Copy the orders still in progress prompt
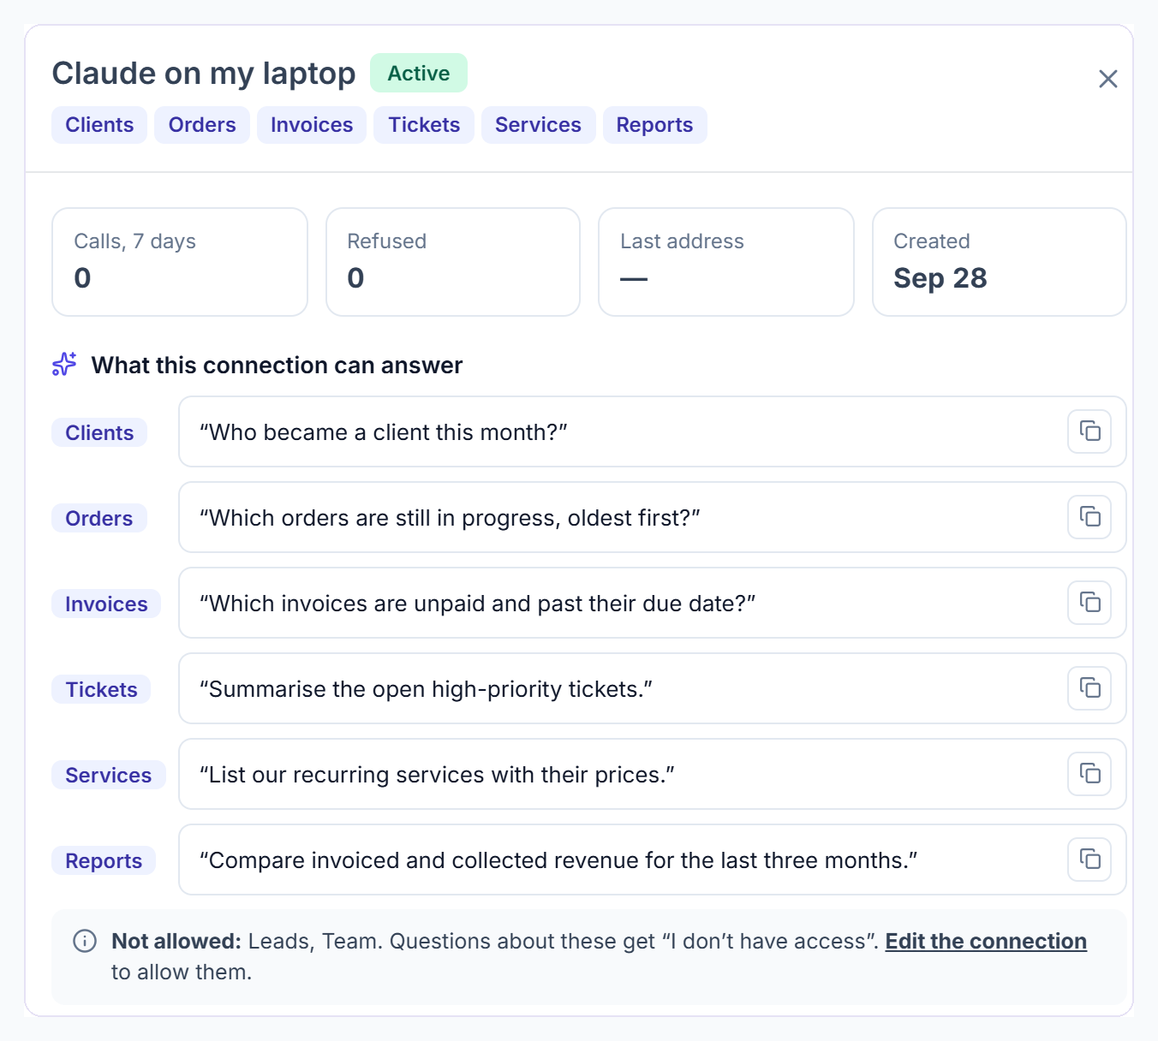Viewport: 1158px width, 1041px height. pos(1089,517)
